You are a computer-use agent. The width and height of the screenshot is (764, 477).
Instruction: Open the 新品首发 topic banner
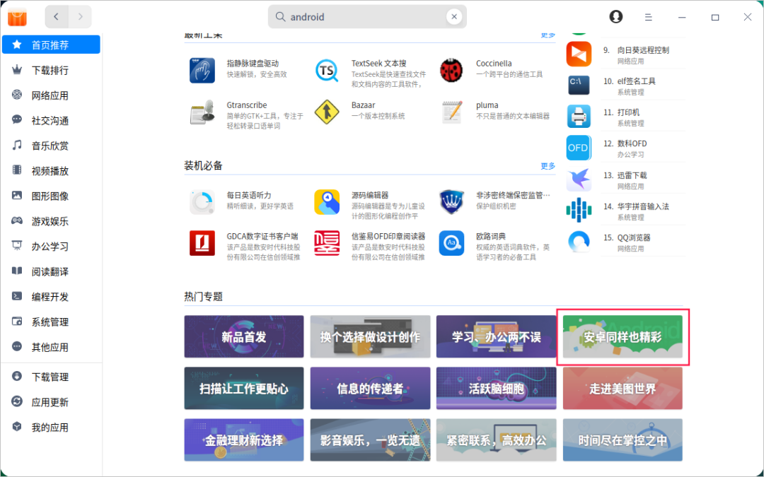point(243,336)
